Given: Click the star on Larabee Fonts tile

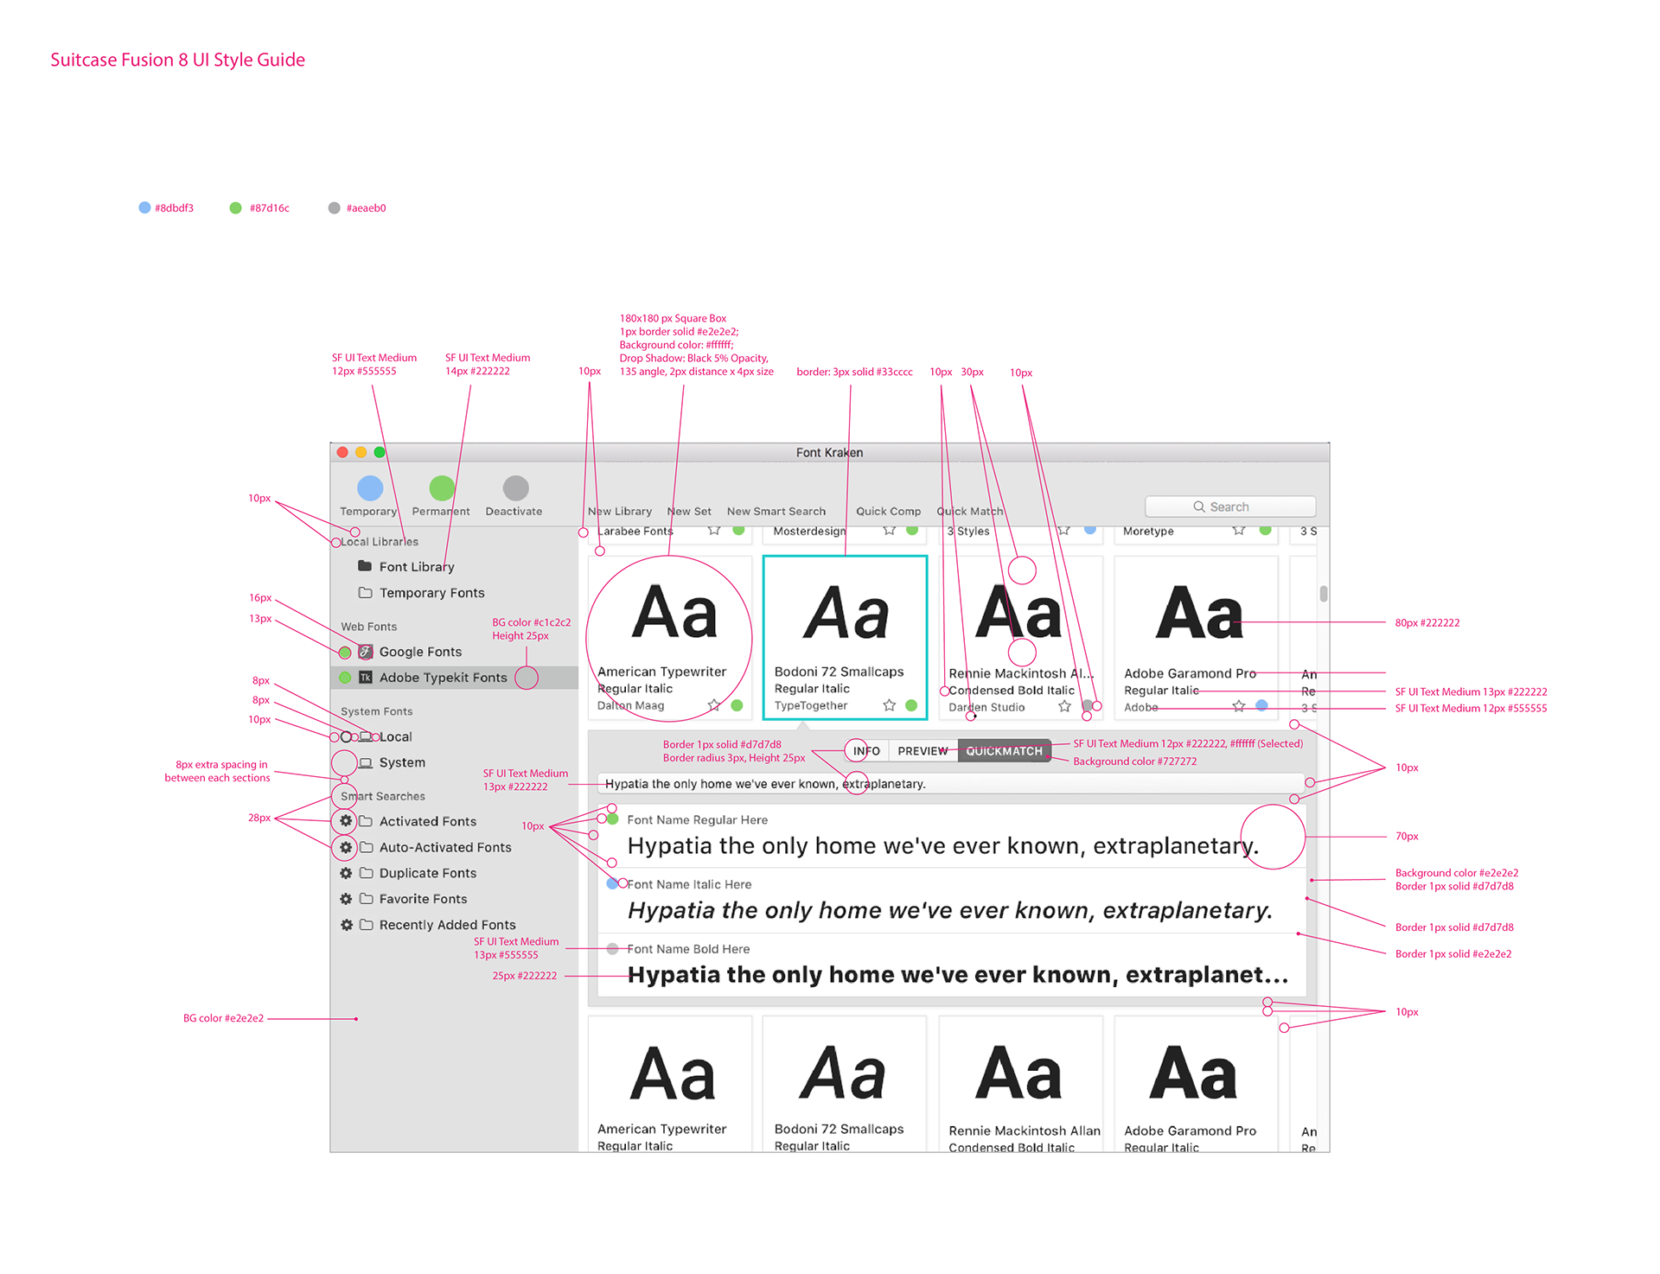Looking at the screenshot, I should 714,530.
